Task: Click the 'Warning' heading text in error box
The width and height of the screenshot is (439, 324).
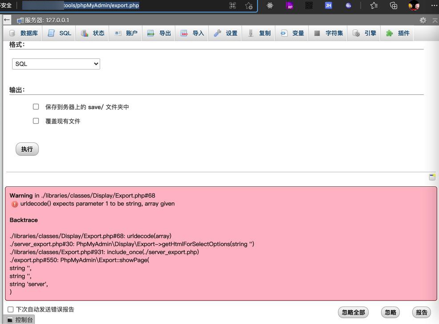Action: (21, 195)
